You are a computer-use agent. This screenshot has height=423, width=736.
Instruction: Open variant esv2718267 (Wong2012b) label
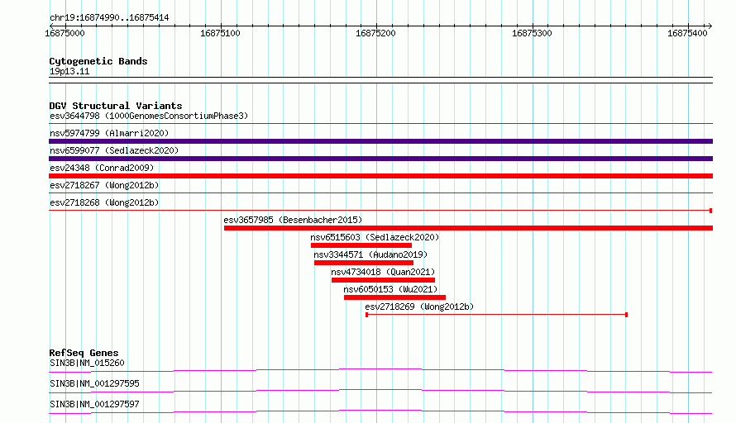click(104, 185)
